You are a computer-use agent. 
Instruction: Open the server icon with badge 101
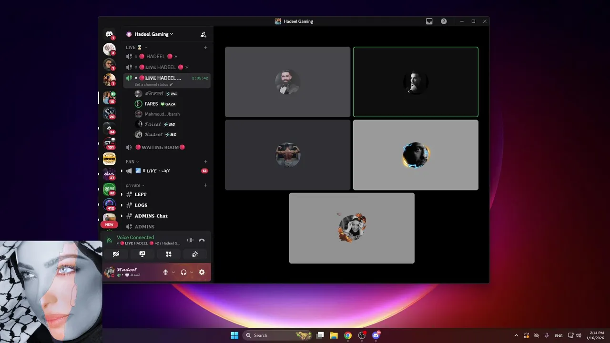pyautogui.click(x=109, y=143)
